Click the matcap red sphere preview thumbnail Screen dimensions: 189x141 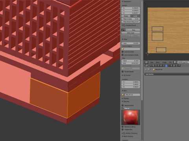(x=131, y=117)
